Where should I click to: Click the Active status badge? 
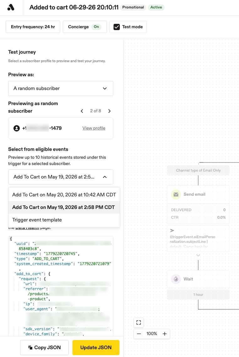156,7
